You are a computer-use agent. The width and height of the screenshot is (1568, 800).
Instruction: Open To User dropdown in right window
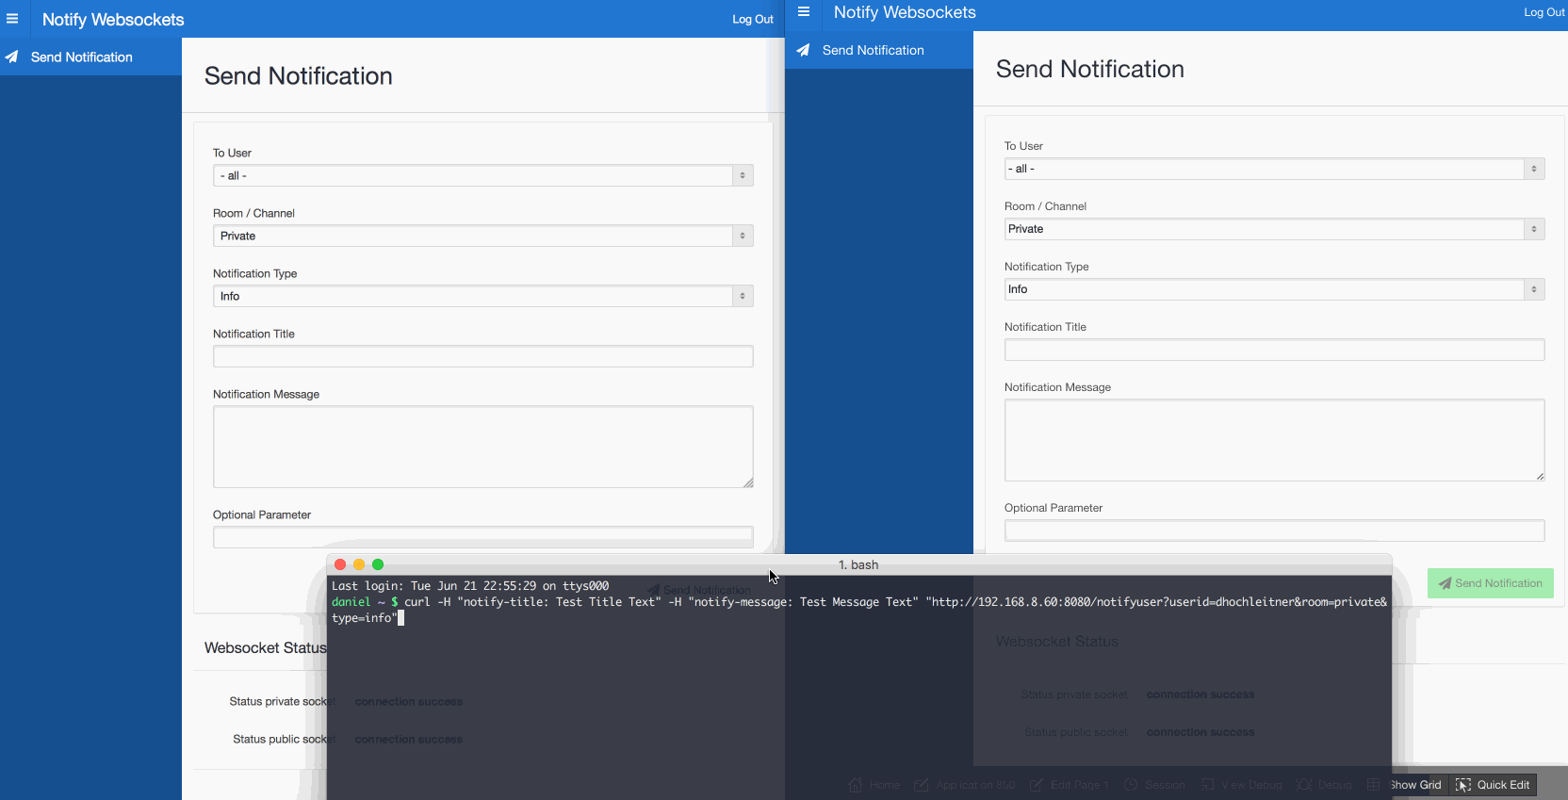click(1275, 169)
